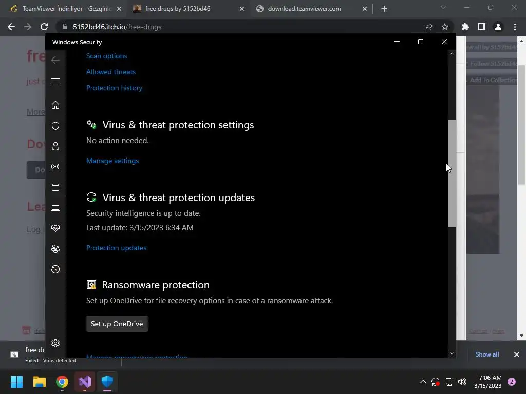Open network icon in system tray
This screenshot has height=394, width=526.
449,382
